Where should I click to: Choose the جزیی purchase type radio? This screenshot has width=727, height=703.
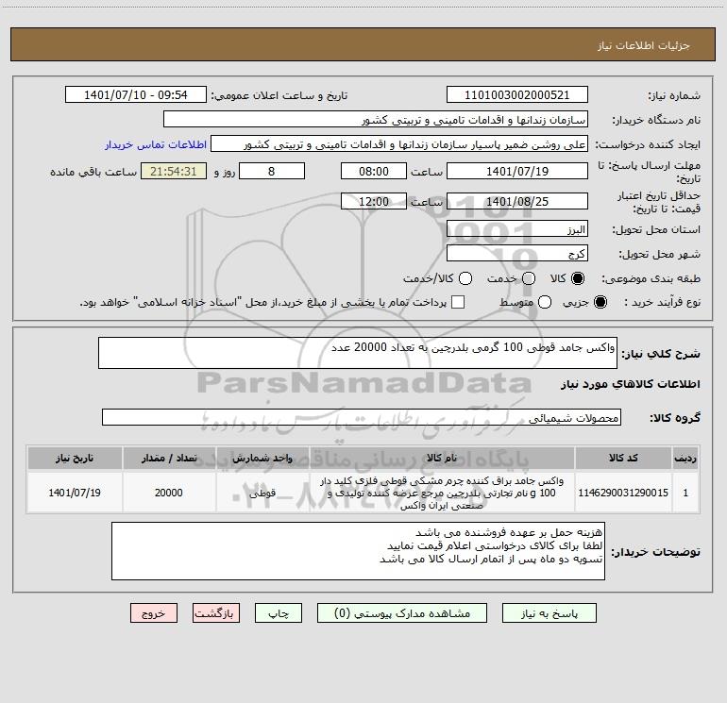click(x=600, y=302)
